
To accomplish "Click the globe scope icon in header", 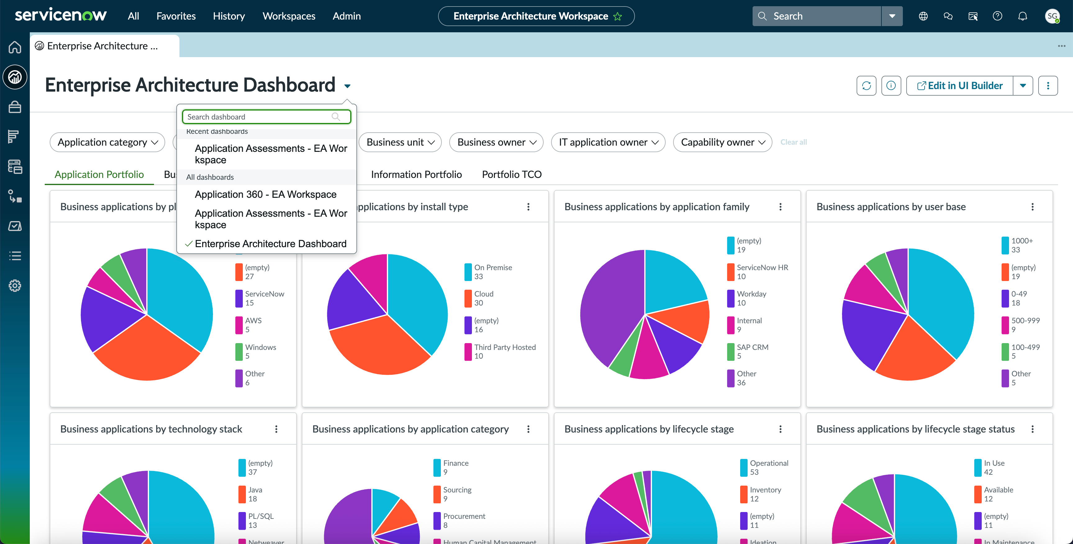I will (x=923, y=16).
